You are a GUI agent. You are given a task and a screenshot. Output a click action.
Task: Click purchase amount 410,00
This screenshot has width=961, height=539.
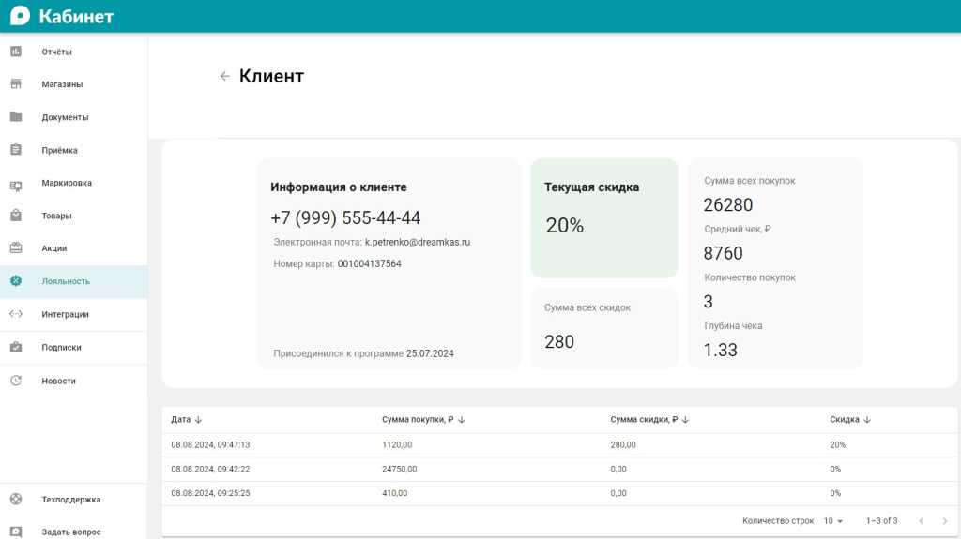pos(395,493)
